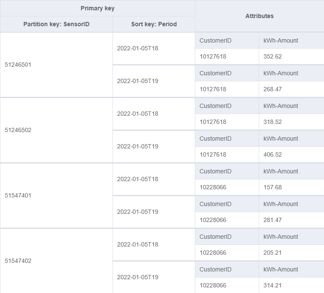Select the 2022-01-05T19 period for sensor 51246502

coord(137,146)
